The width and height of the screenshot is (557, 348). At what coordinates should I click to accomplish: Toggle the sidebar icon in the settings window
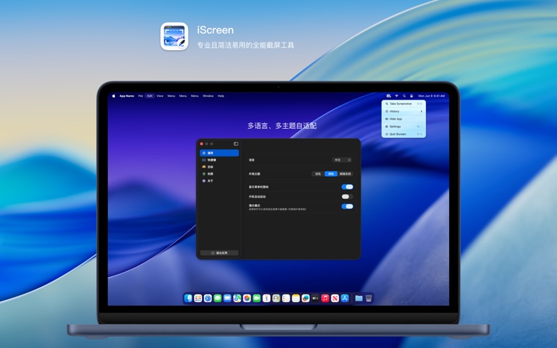pyautogui.click(x=236, y=144)
